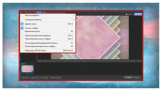162x91 pixels.
Task: Open the Файл menu
Action: tap(22, 12)
